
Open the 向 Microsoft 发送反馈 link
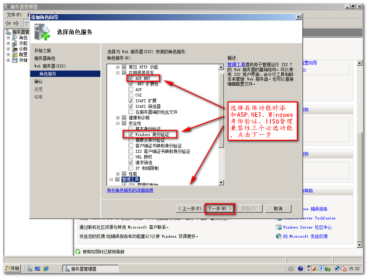(305, 236)
